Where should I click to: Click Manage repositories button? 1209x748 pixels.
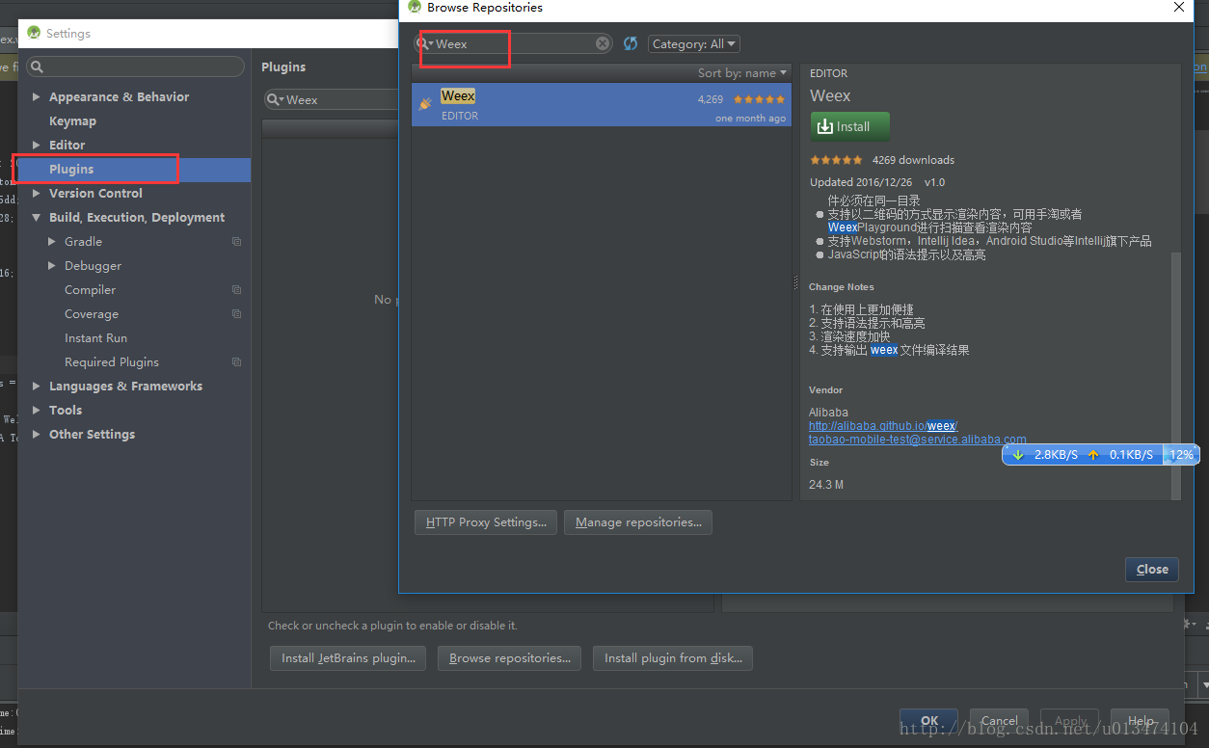click(x=638, y=522)
